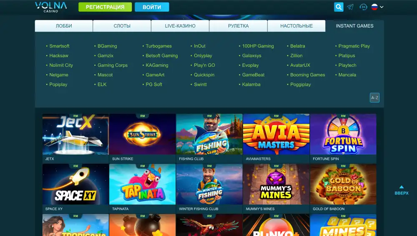Go up with the ВВЕРХ arrow
Viewport: 417px width, 236px height.
pos(401,191)
